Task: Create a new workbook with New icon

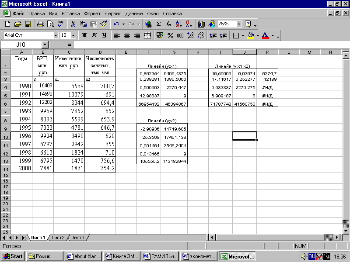Action: click(7, 24)
